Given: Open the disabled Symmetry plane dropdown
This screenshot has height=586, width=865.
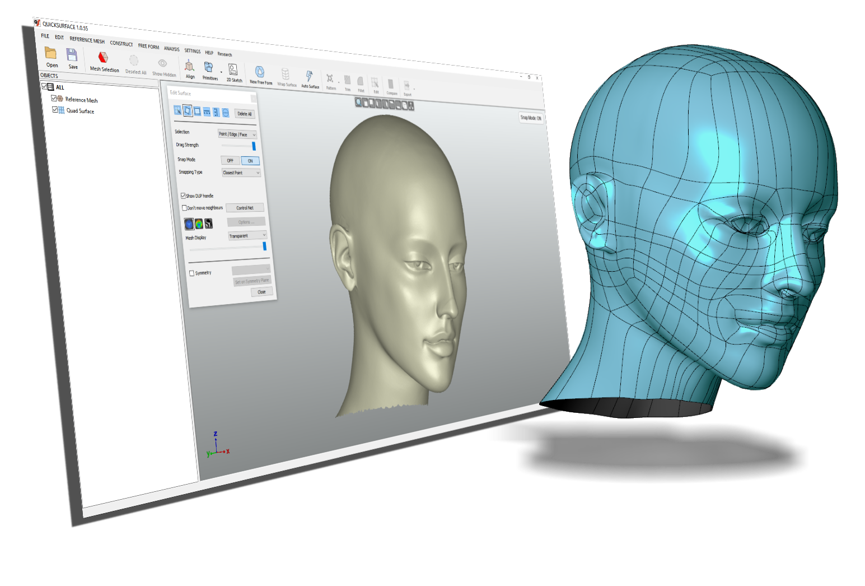Looking at the screenshot, I should coord(251,269).
